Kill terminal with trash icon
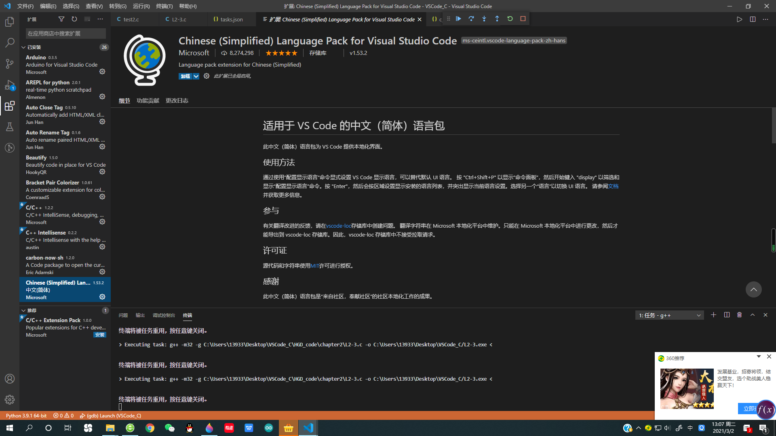Image resolution: width=776 pixels, height=436 pixels. [x=740, y=315]
